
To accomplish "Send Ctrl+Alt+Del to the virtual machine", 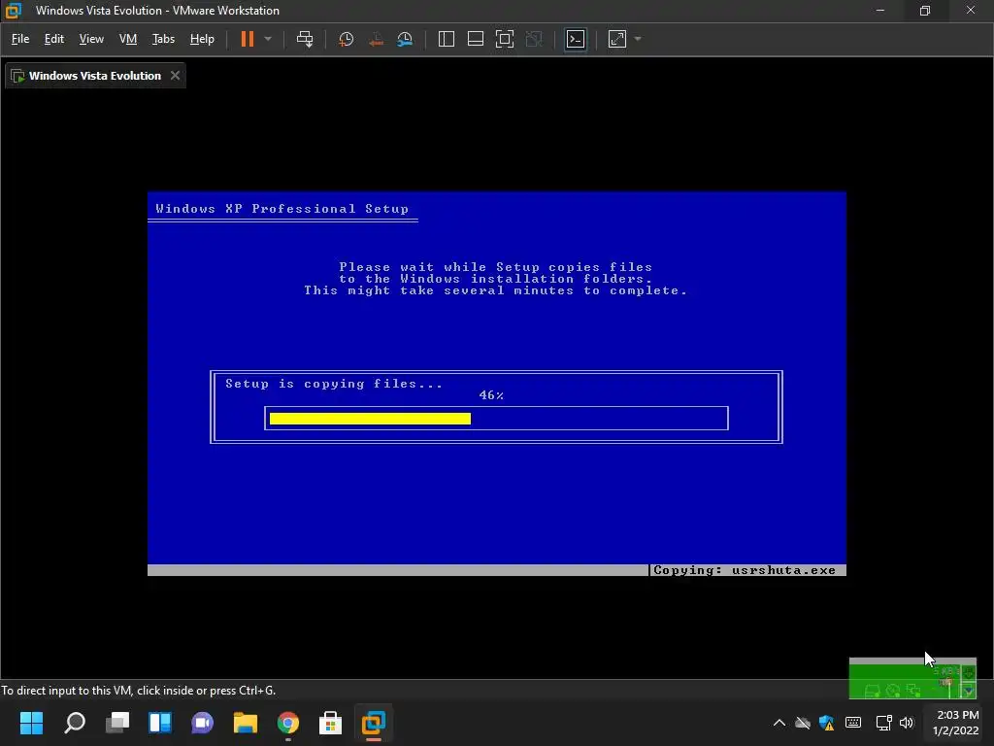I will coord(305,39).
